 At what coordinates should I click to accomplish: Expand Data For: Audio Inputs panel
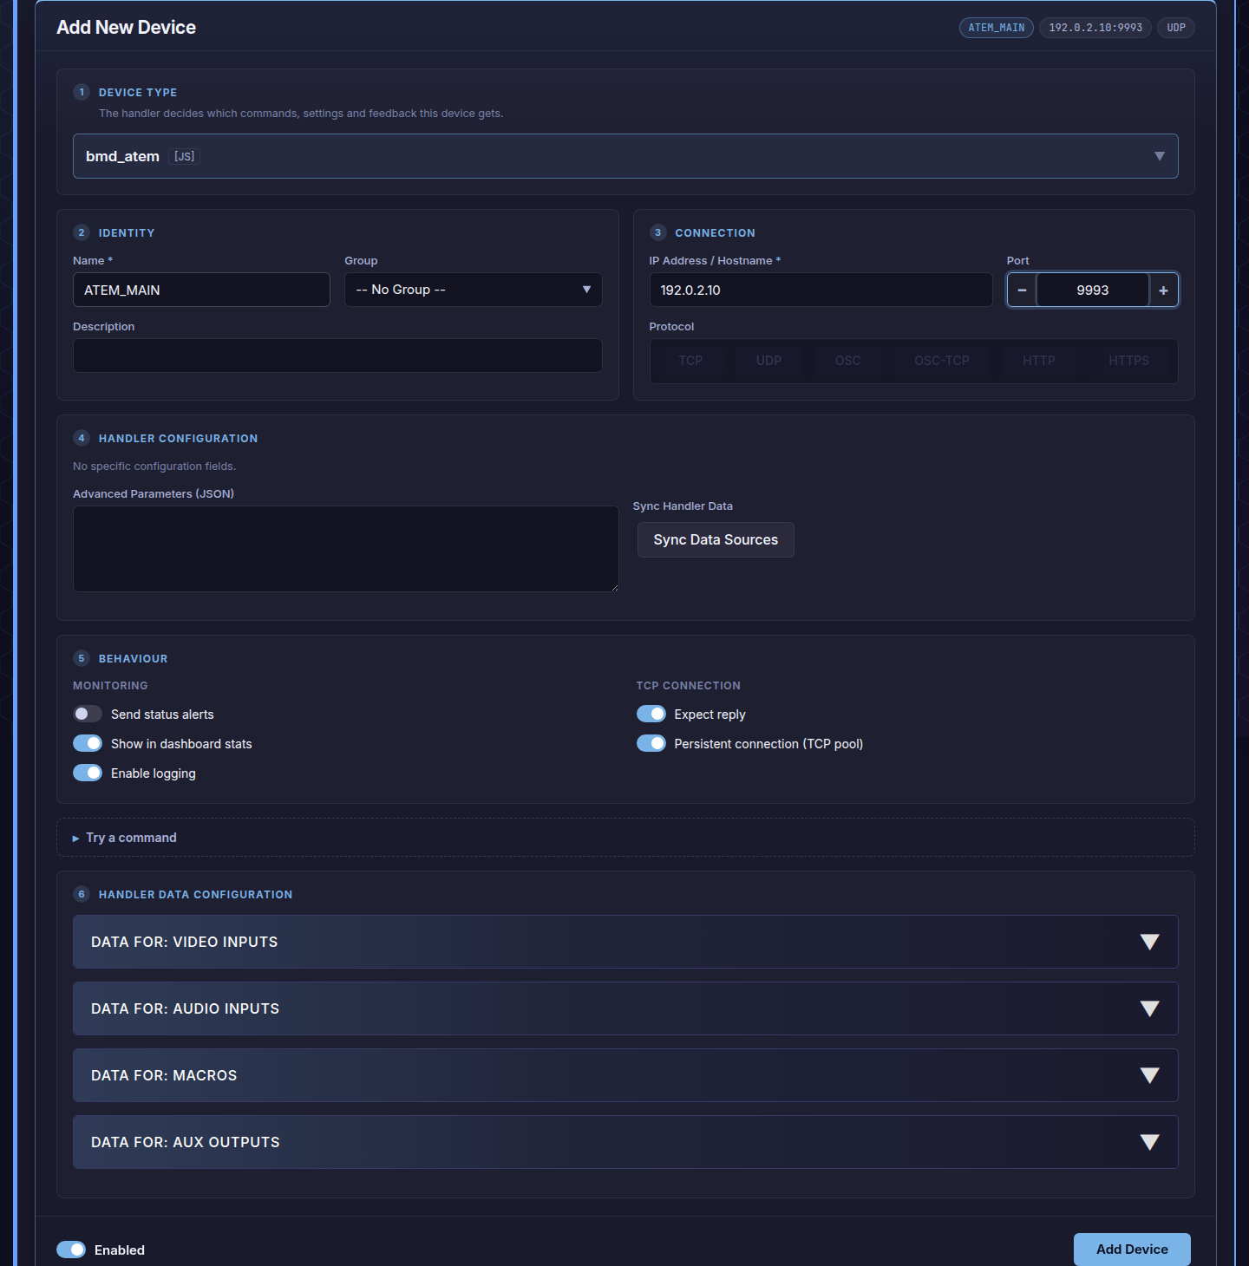(625, 1008)
